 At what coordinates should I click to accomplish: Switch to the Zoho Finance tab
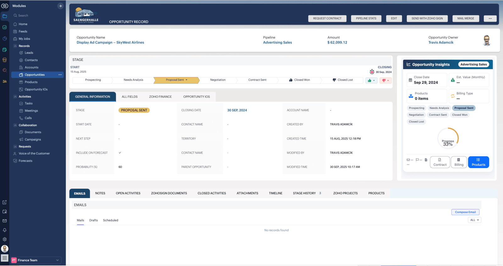160,97
